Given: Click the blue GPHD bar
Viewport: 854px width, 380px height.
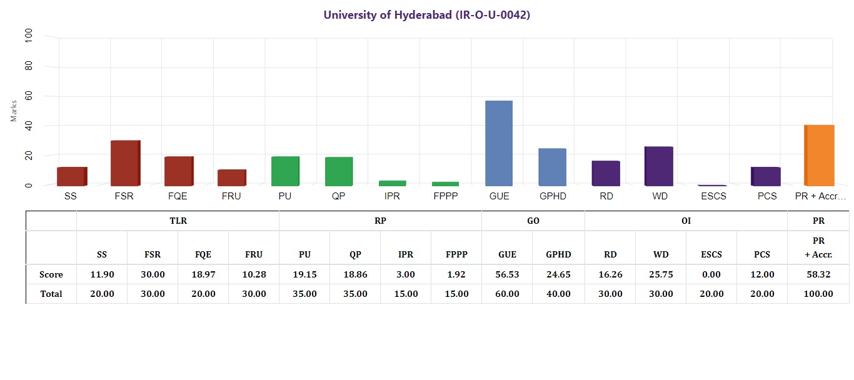Looking at the screenshot, I should pyautogui.click(x=552, y=167).
